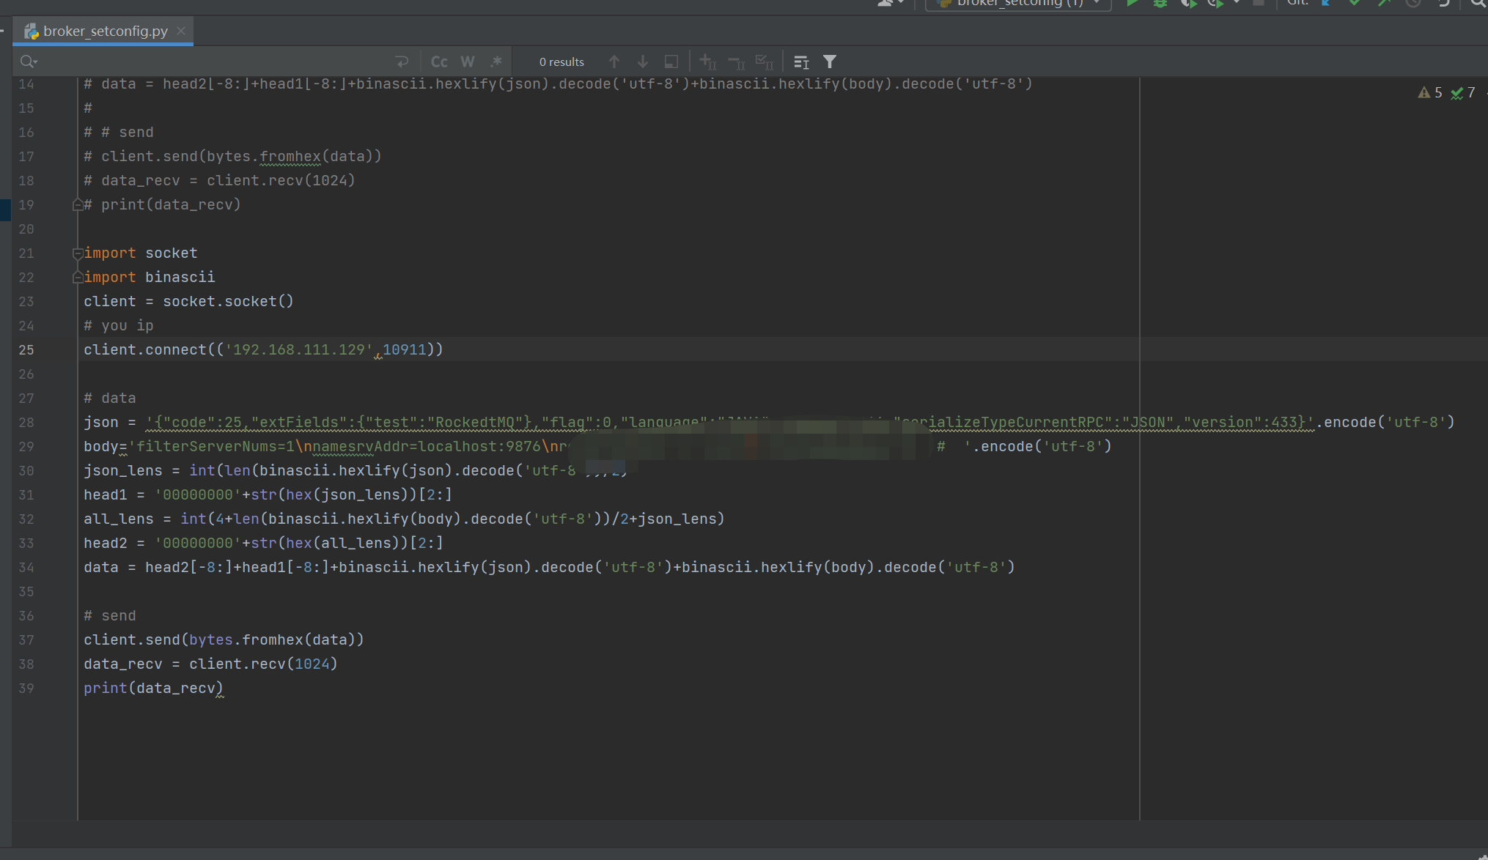Collapse imports fold marker at line 21
This screenshot has width=1488, height=860.
pyautogui.click(x=77, y=253)
